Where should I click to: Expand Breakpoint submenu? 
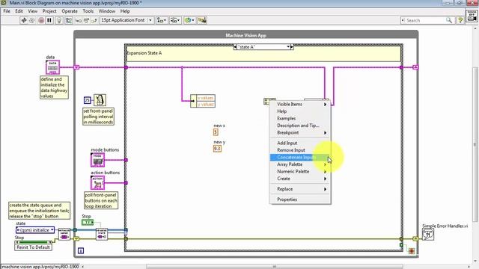300,133
